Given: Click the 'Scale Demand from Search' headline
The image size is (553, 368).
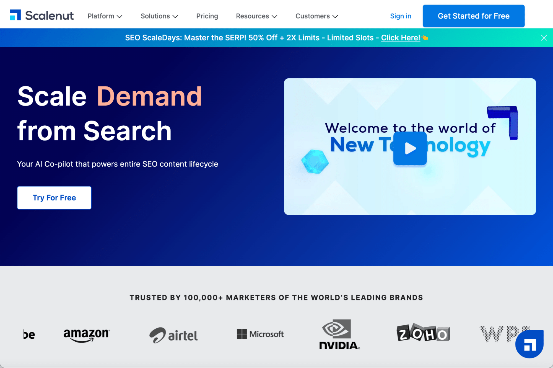Looking at the screenshot, I should 110,113.
